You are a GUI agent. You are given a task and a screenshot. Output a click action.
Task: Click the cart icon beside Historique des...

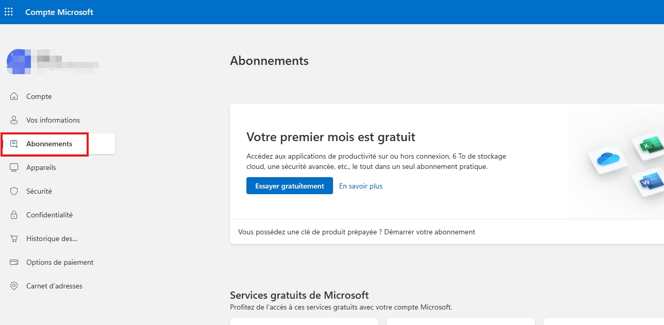point(14,238)
